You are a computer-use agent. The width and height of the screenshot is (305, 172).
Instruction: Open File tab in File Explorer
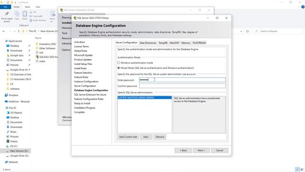[5, 7]
